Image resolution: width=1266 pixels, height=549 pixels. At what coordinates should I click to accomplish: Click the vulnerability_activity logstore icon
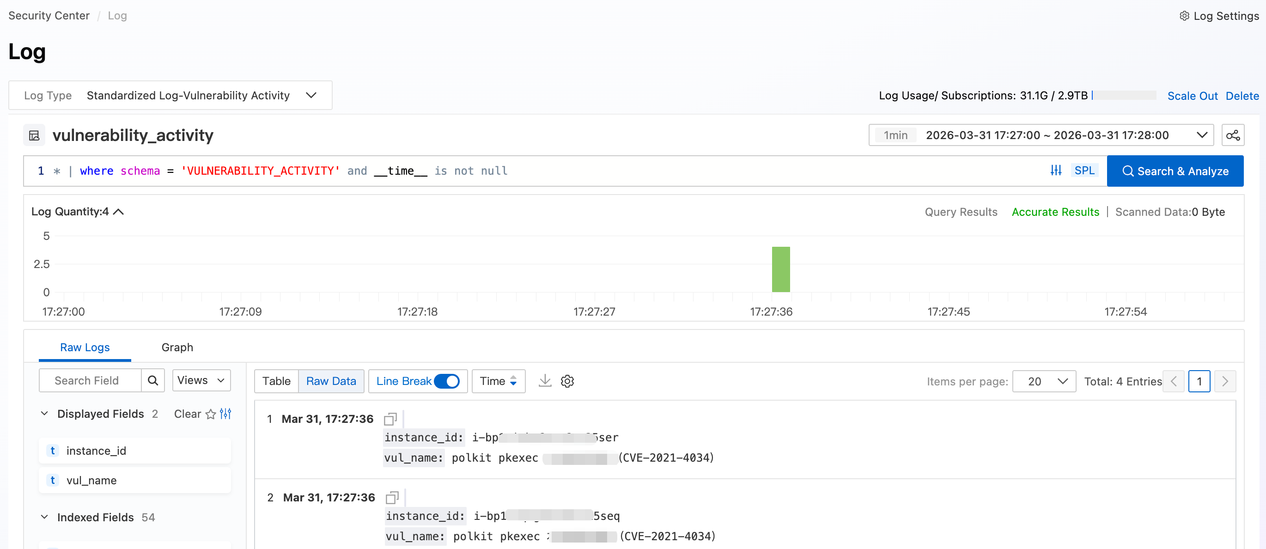(34, 135)
